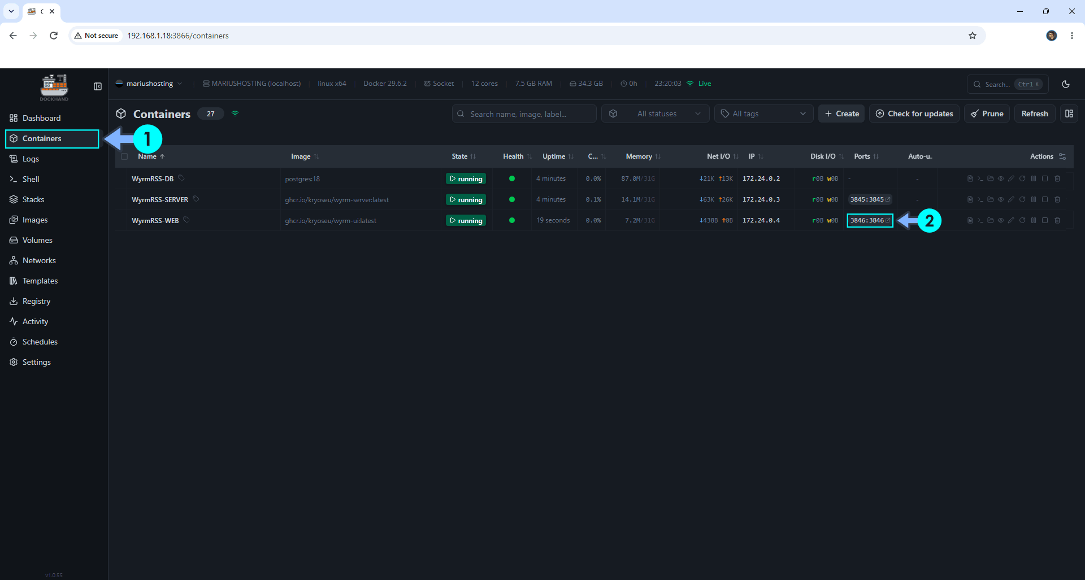Edit the WyrmRSS-SERVER container
This screenshot has height=580, width=1085.
point(1011,199)
